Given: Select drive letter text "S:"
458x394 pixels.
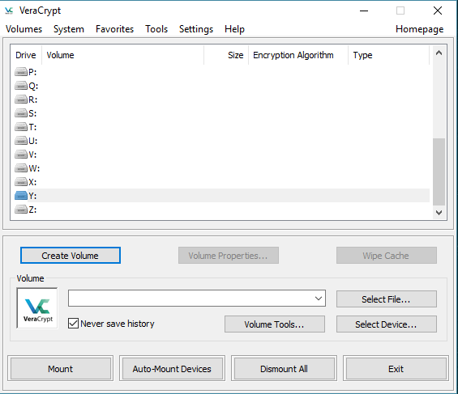Looking at the screenshot, I should 32,113.
